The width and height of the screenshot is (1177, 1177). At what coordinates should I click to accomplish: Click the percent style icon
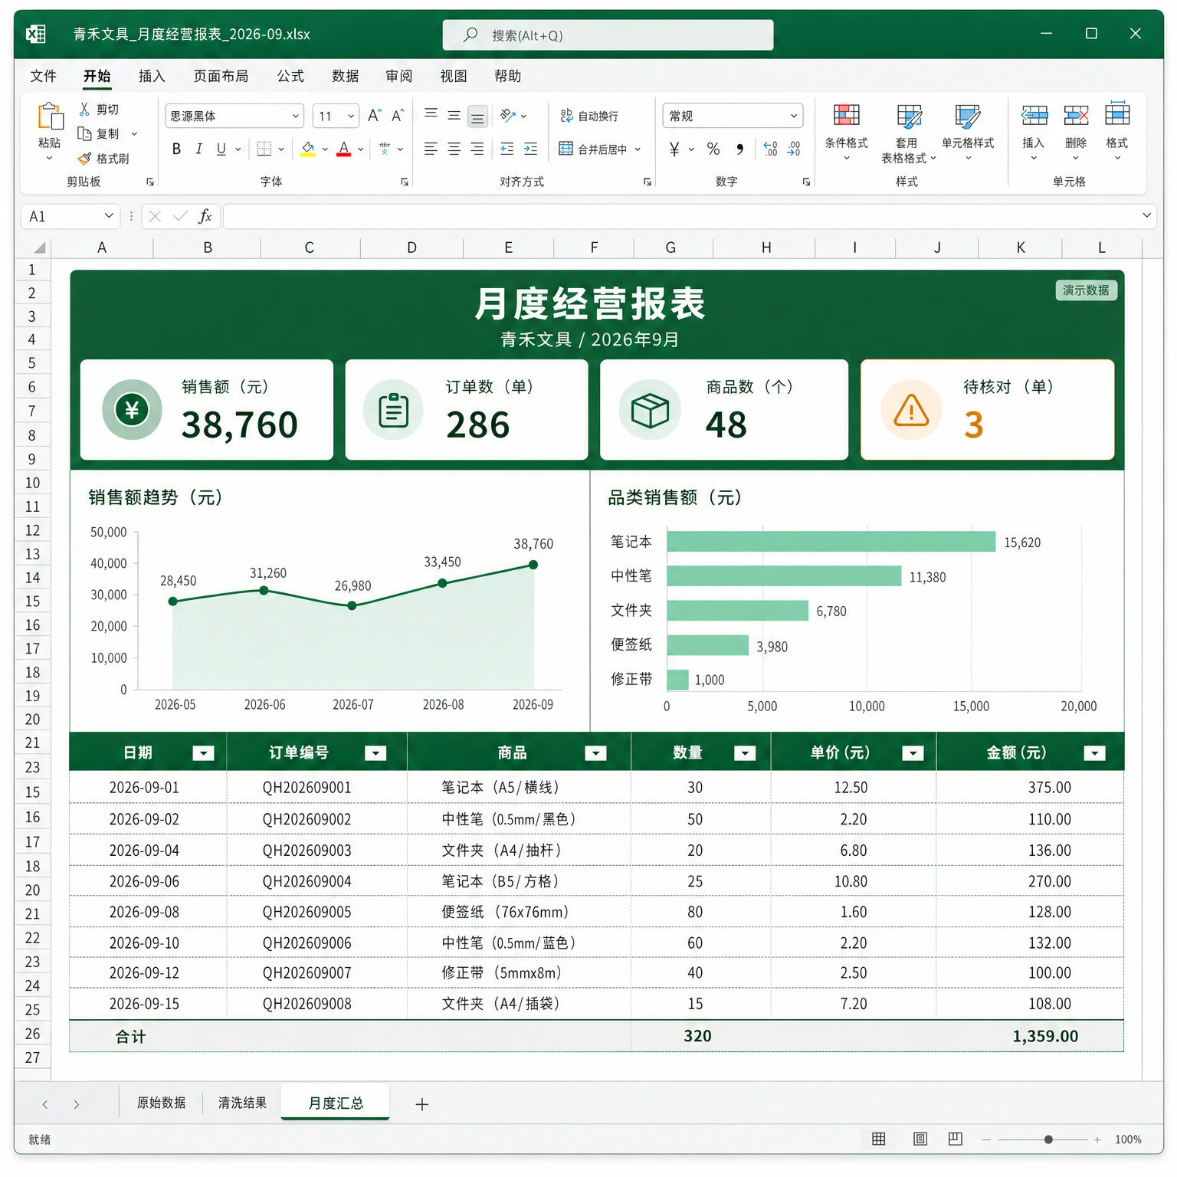(x=713, y=149)
